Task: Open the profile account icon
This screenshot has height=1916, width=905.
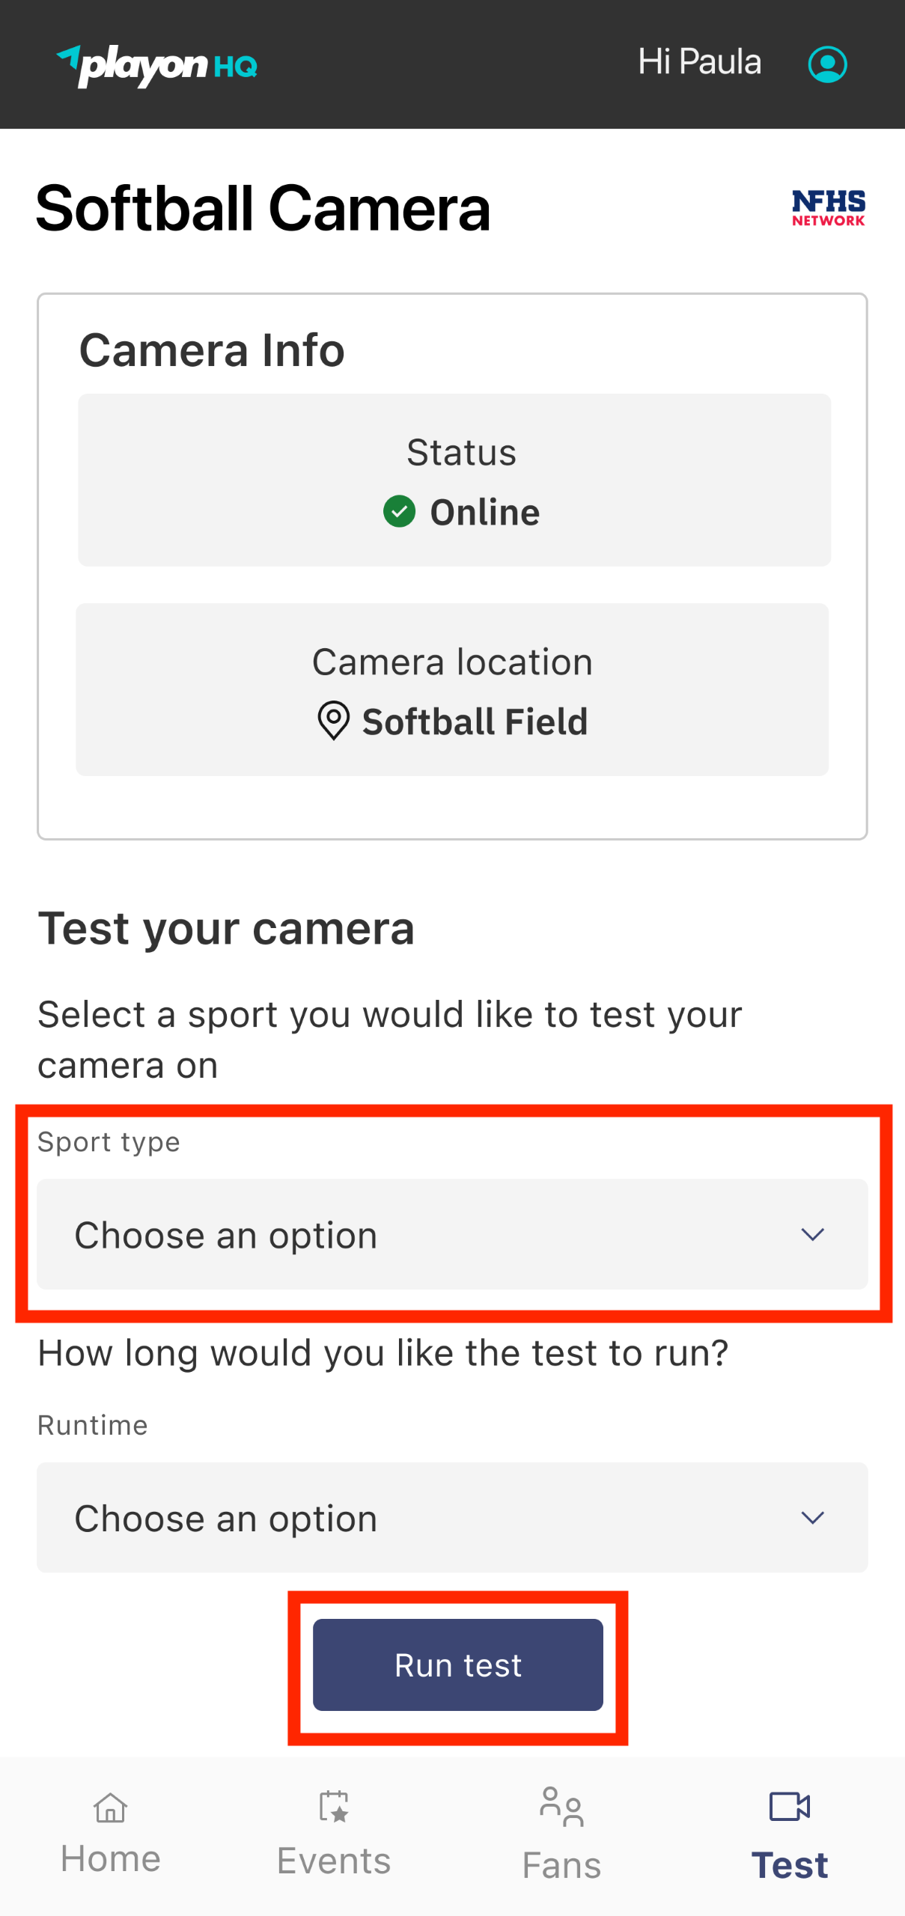Action: pyautogui.click(x=827, y=63)
